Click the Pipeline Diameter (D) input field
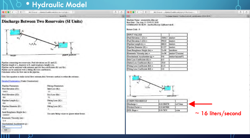Viewport: 250px width, 138px height. (12, 109)
